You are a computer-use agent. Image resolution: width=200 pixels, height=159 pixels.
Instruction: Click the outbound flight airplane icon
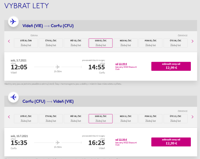click(x=13, y=21)
